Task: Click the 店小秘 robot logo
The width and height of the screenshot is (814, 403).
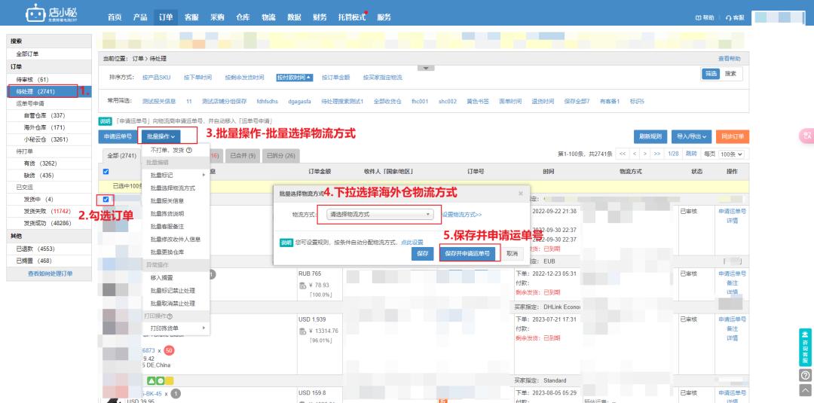Action: coord(35,15)
